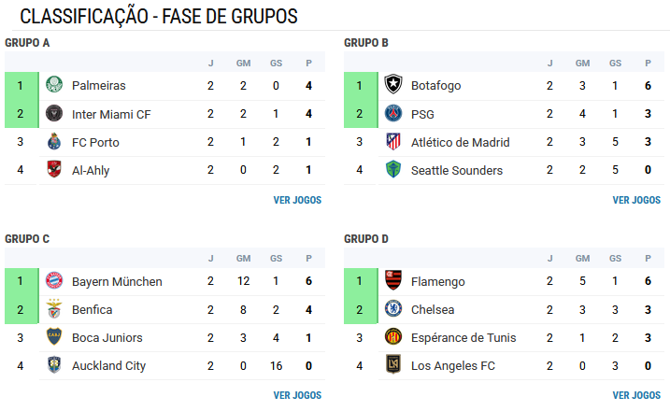Click the Inter Miami CF crest

point(54,113)
